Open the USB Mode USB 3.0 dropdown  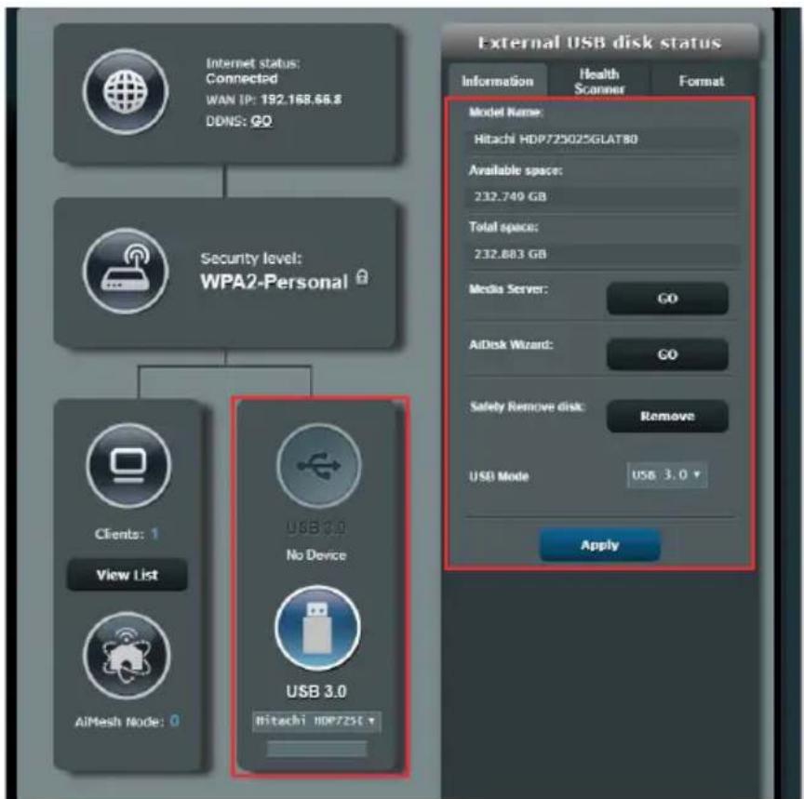666,475
